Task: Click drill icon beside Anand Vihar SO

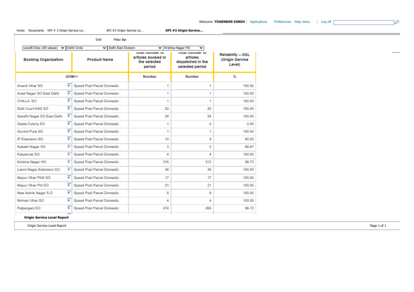Action: [70, 86]
